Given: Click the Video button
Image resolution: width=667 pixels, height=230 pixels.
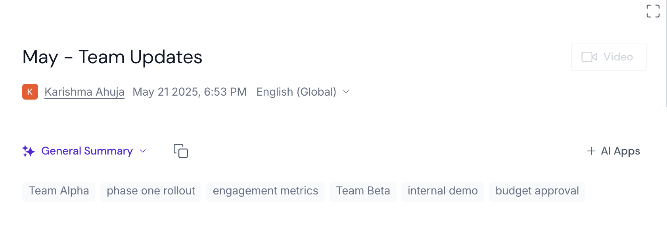Looking at the screenshot, I should tap(608, 57).
